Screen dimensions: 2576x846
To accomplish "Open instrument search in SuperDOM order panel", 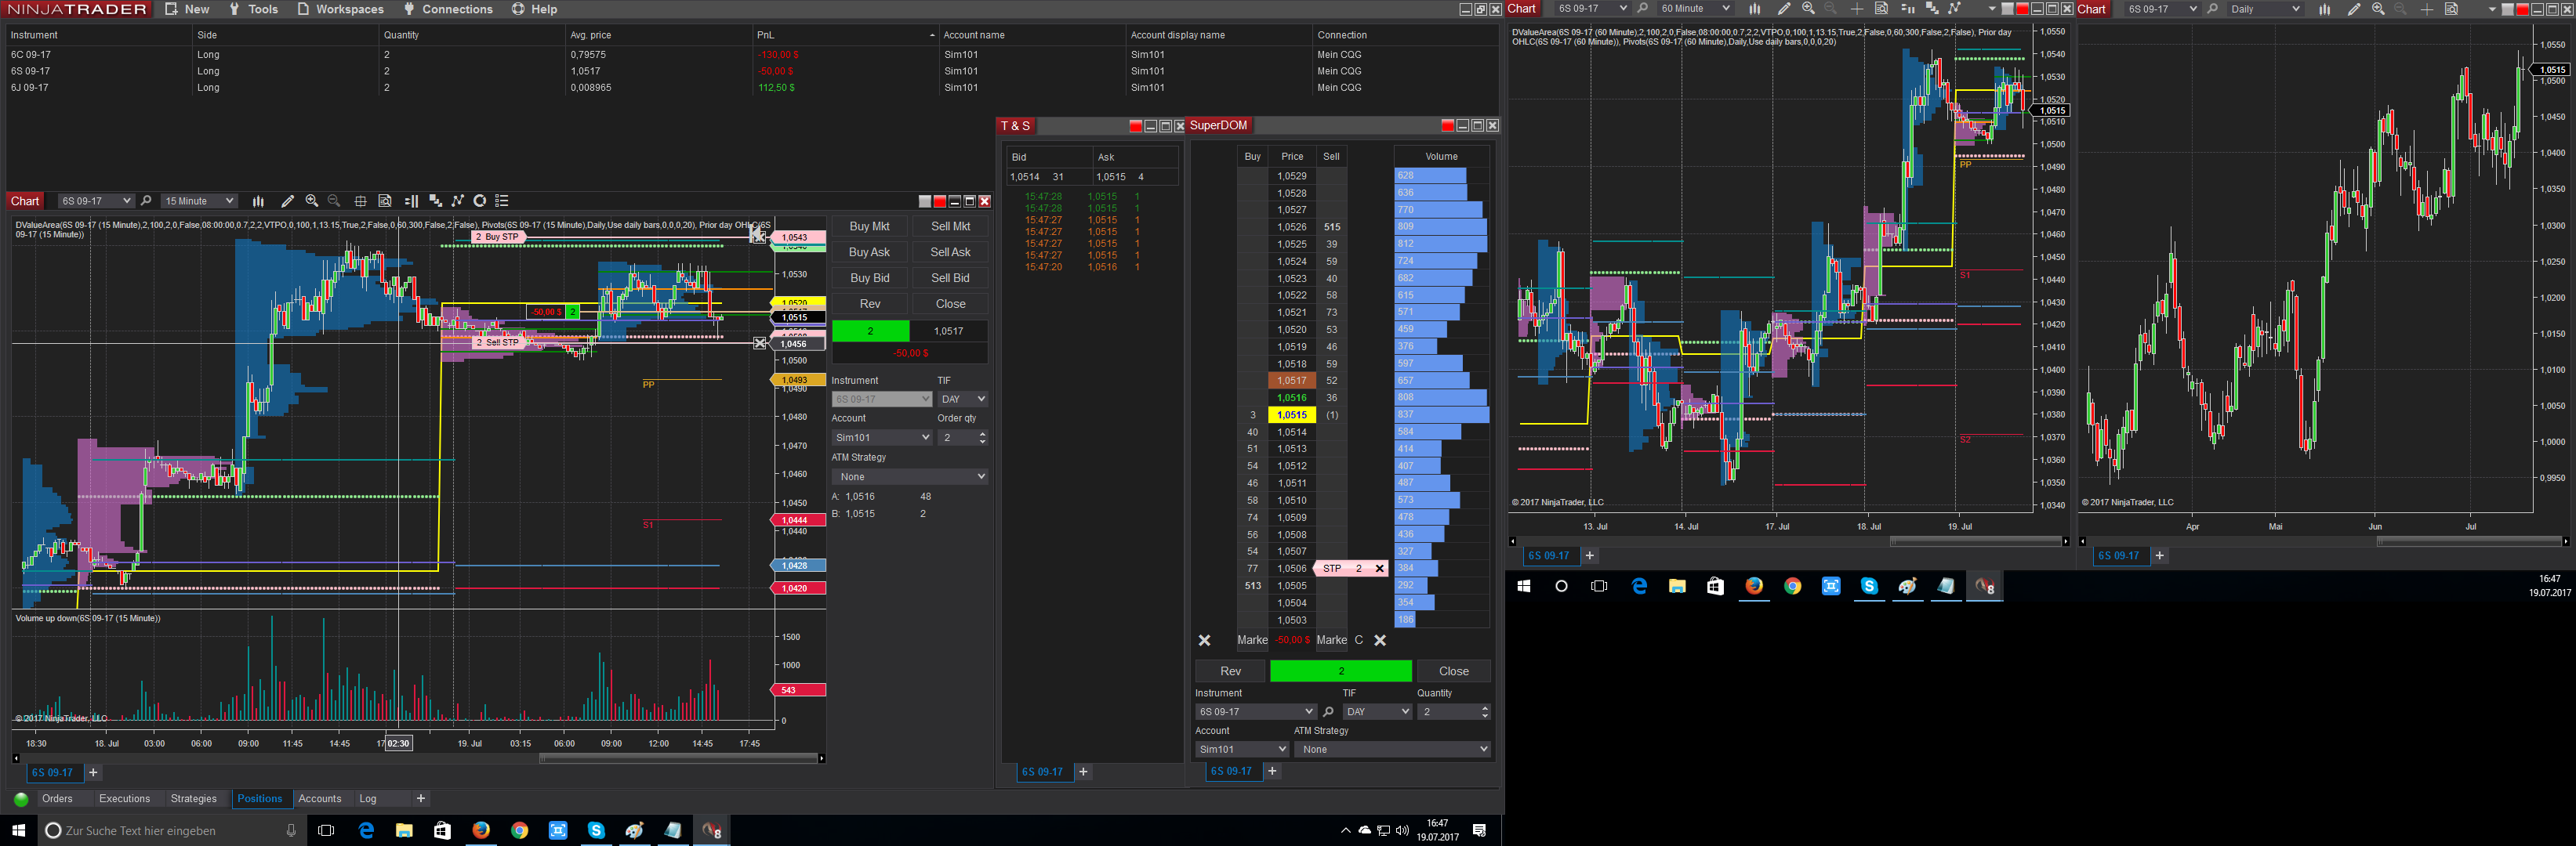I will [1328, 712].
